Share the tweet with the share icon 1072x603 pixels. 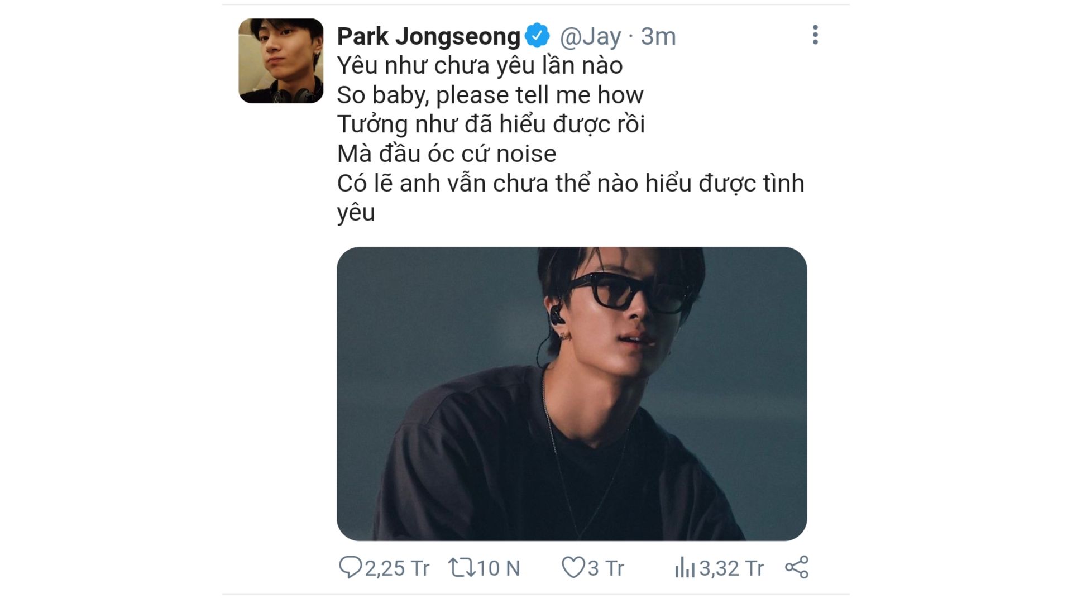[797, 567]
